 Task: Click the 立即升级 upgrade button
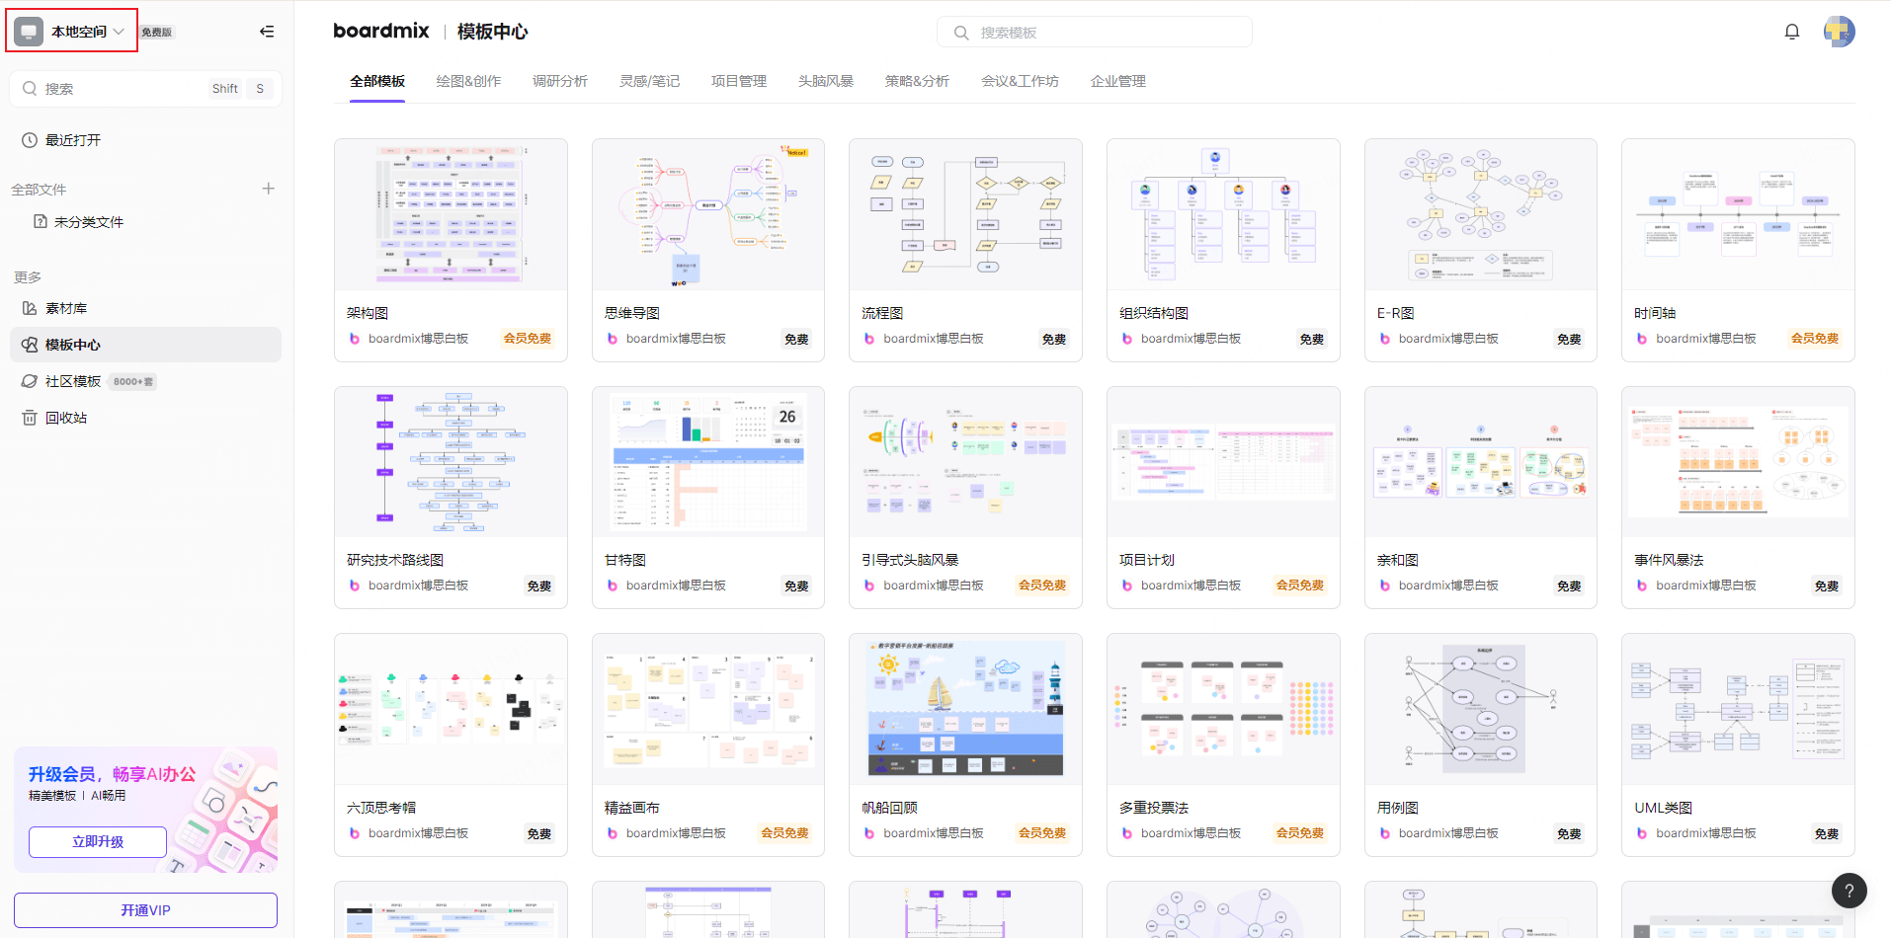pos(98,842)
